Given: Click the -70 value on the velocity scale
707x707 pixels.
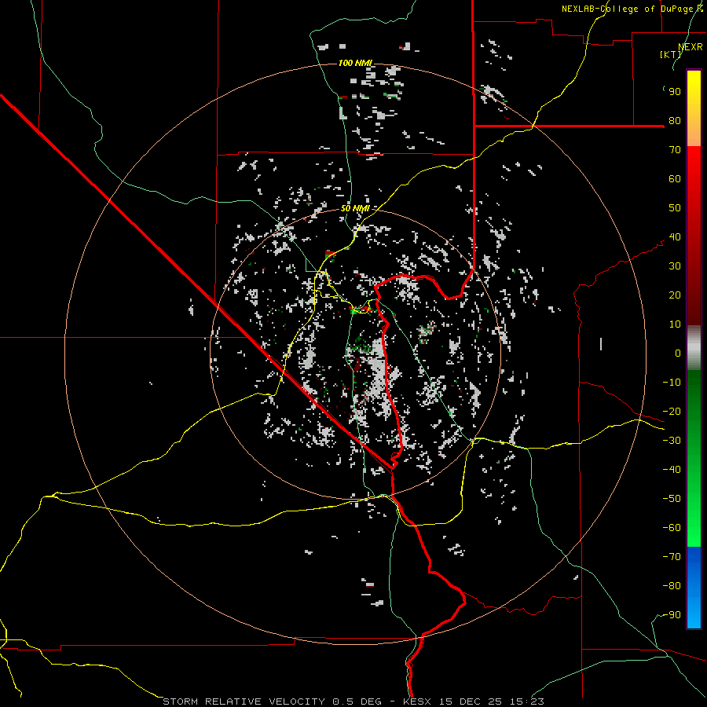Looking at the screenshot, I should pyautogui.click(x=672, y=557).
